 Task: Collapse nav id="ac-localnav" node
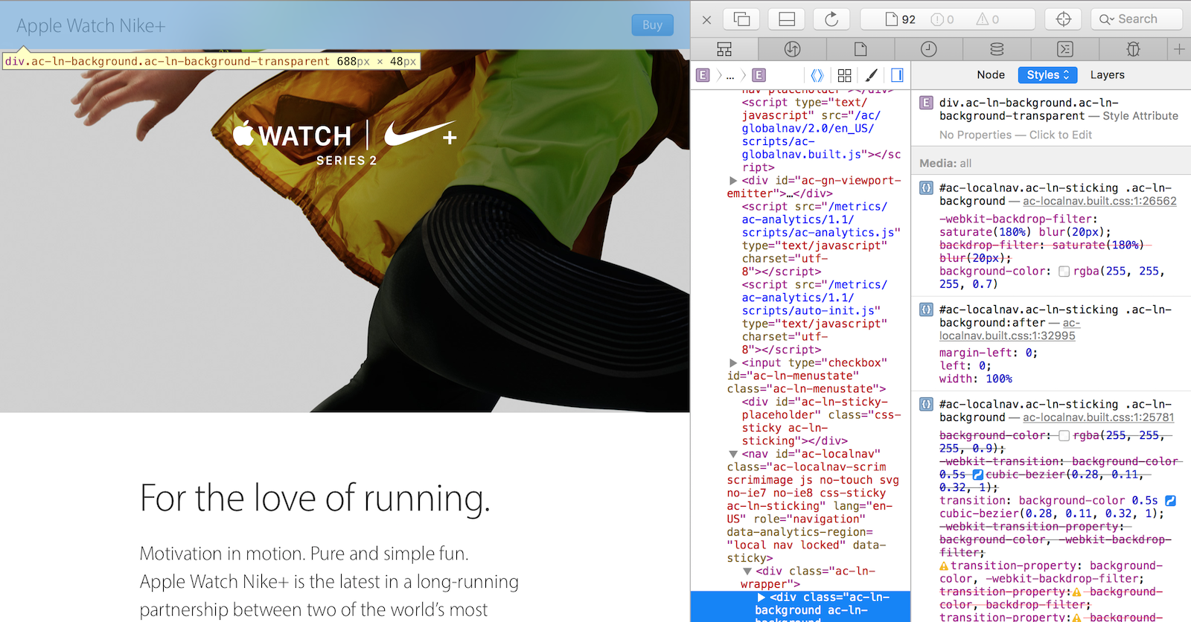click(x=733, y=454)
